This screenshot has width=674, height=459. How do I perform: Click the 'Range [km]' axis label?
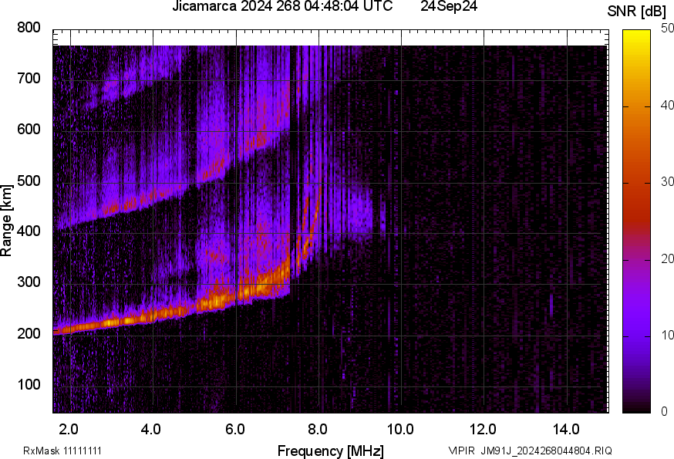[x=6, y=221]
